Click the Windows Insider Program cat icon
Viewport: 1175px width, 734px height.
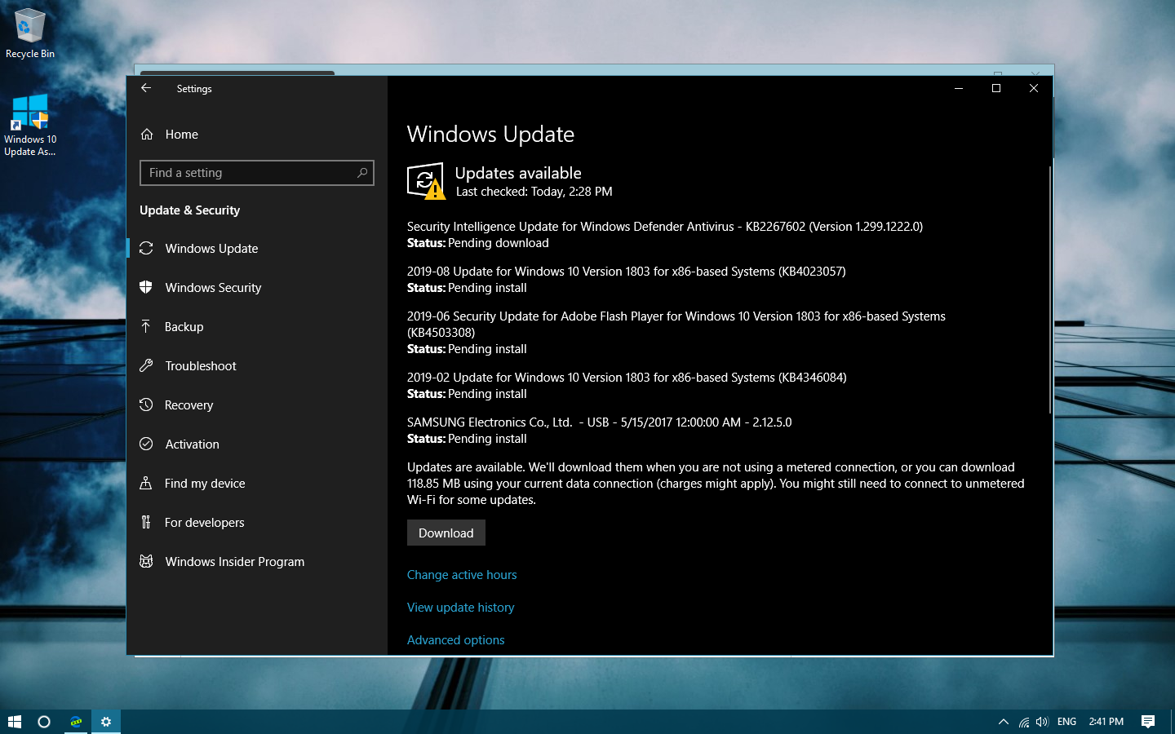coord(146,561)
